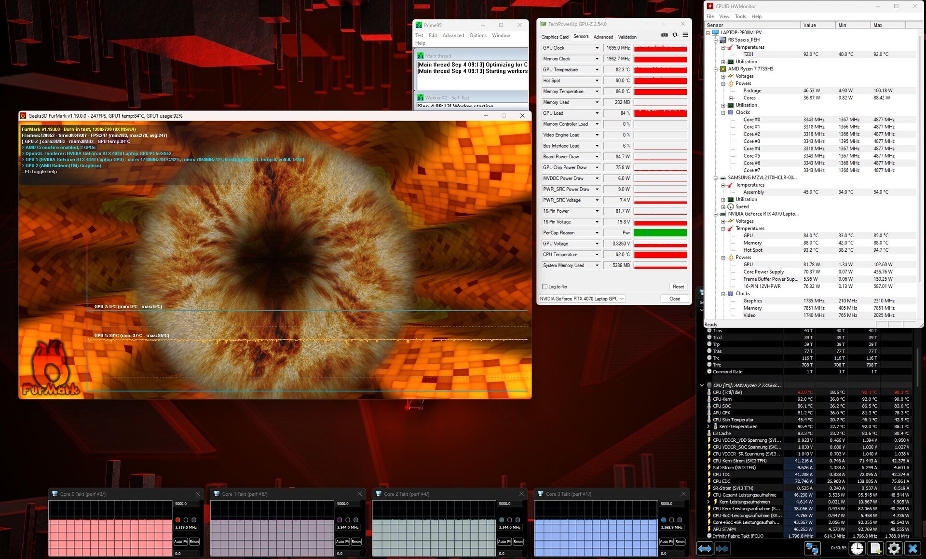Click the Prime95 Main thread icon

[421, 56]
